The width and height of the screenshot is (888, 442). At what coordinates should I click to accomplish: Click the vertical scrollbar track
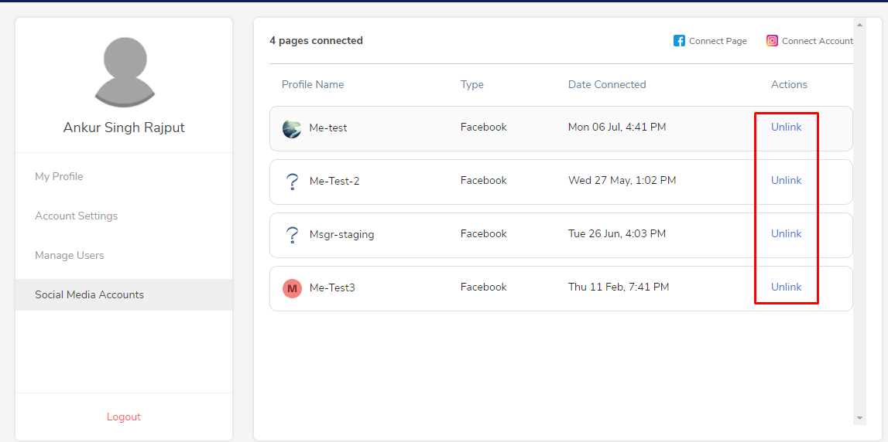click(x=859, y=222)
